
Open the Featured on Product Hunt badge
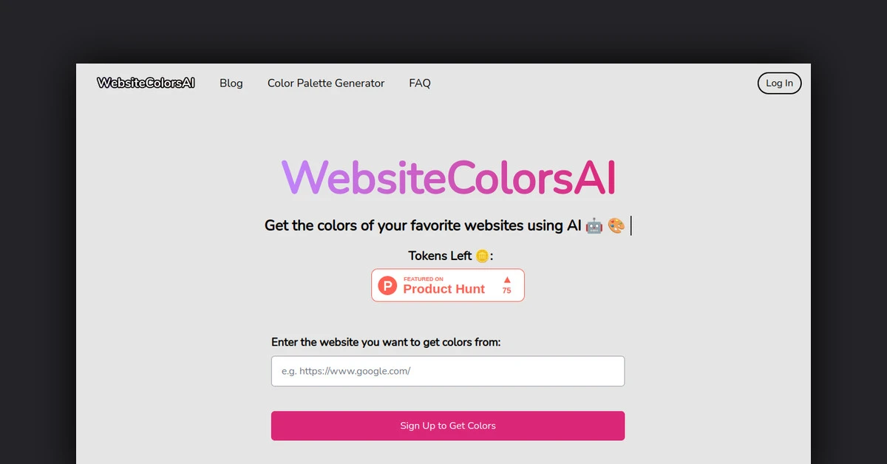click(447, 285)
